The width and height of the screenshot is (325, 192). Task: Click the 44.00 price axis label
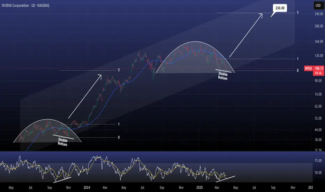(x=318, y=130)
